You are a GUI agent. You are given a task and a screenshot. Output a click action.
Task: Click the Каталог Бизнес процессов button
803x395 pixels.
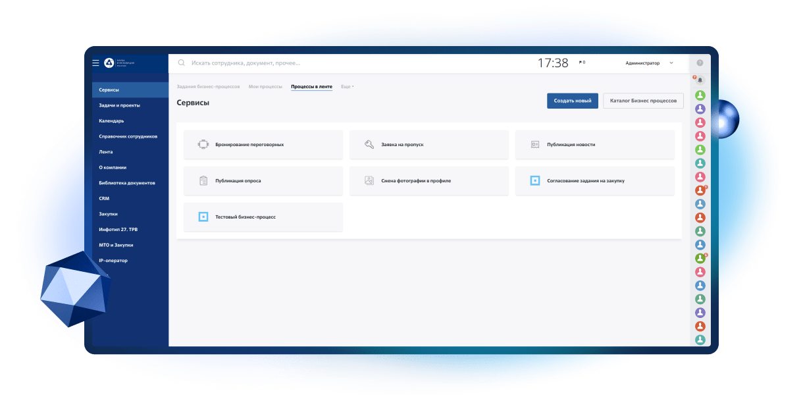[x=643, y=101]
